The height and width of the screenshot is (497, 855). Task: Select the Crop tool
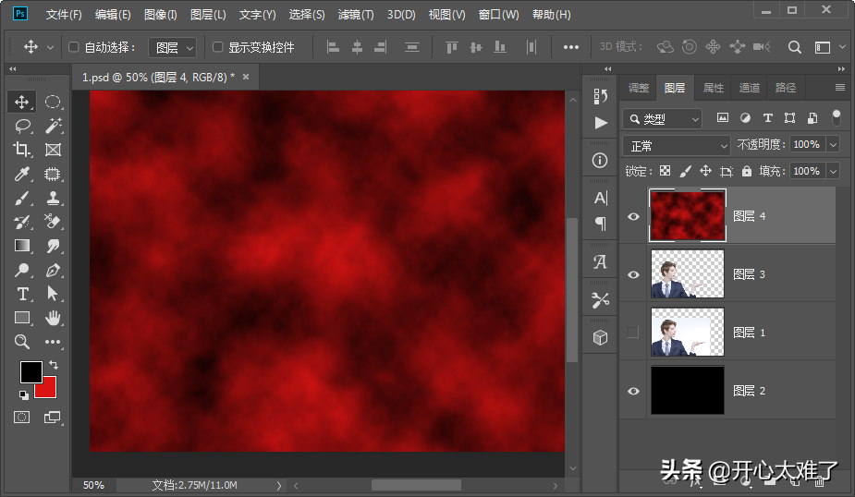tap(22, 150)
